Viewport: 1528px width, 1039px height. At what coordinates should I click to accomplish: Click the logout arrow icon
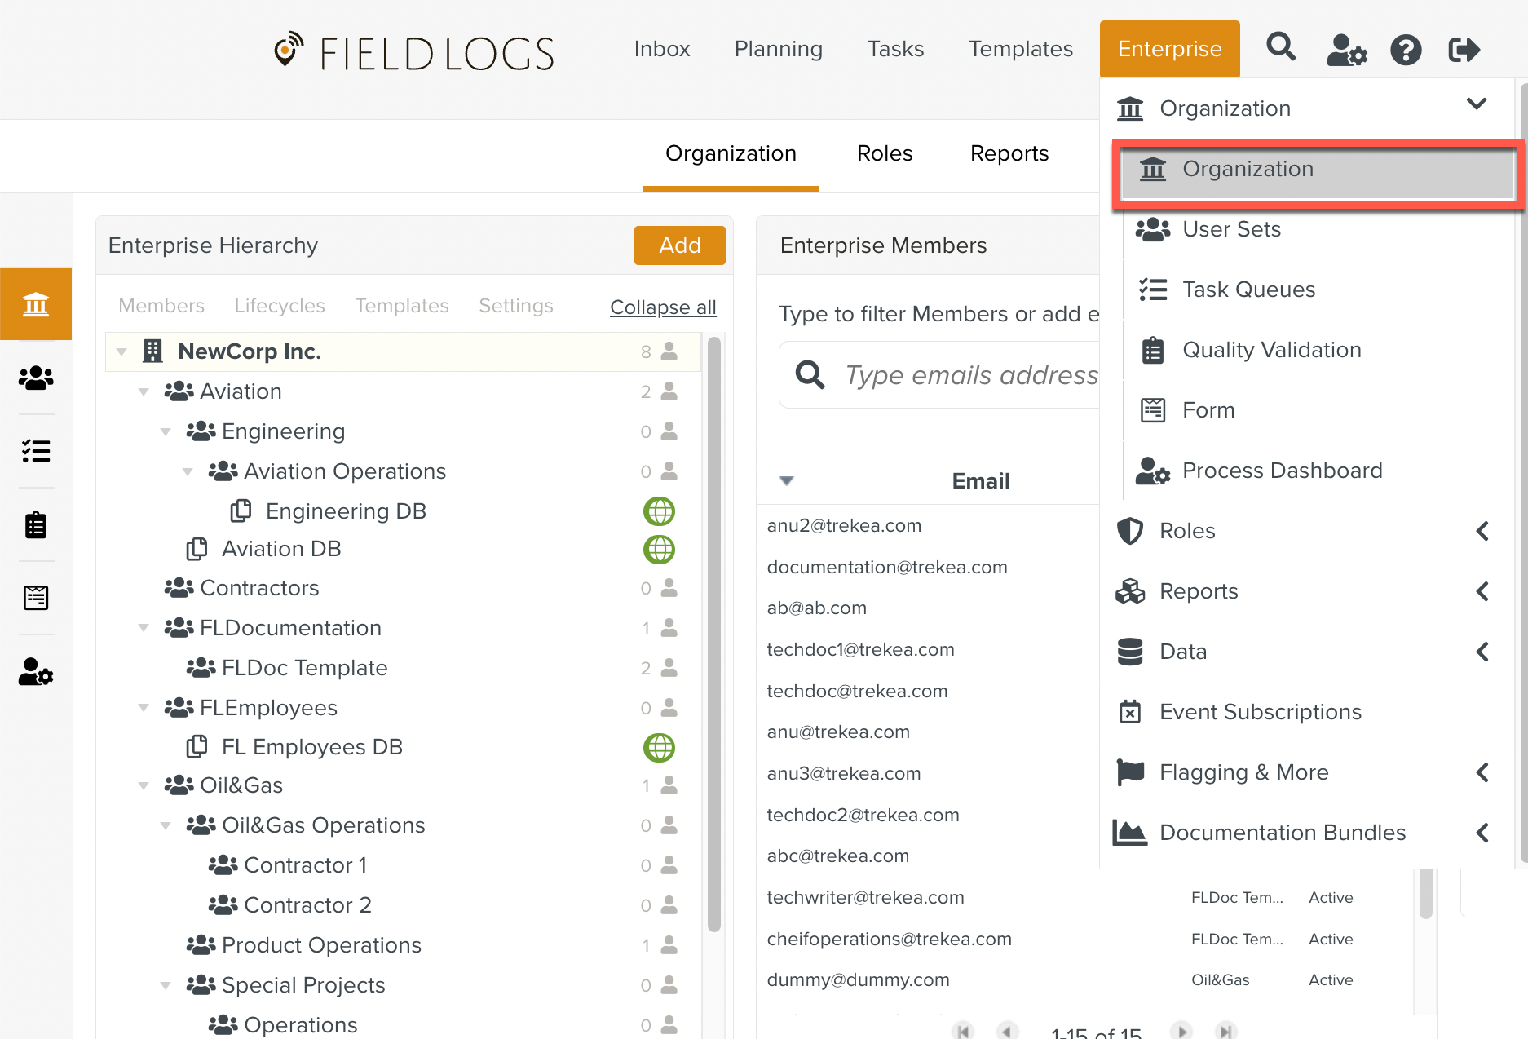(1464, 50)
